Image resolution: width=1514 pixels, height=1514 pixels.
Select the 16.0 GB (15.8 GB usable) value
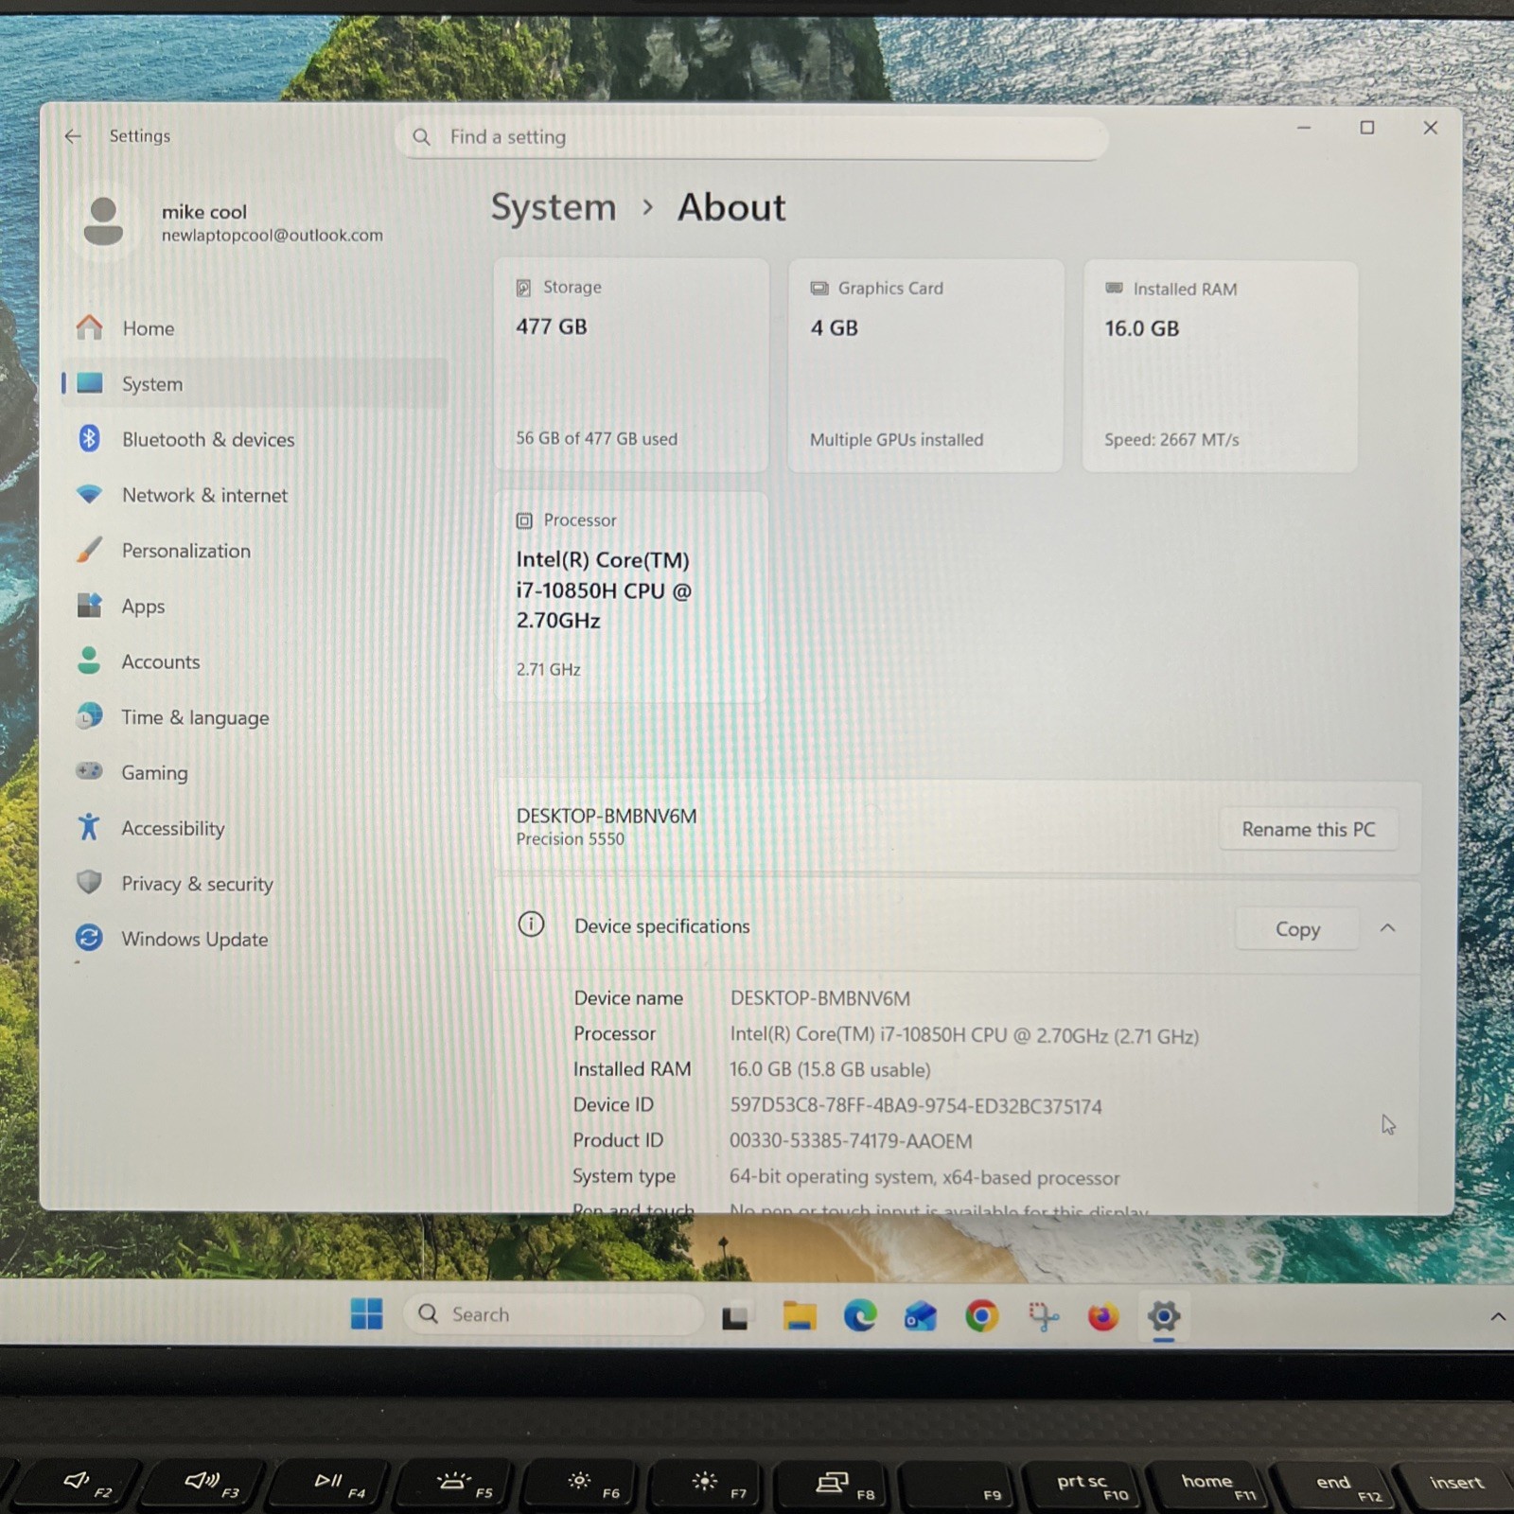(830, 1070)
